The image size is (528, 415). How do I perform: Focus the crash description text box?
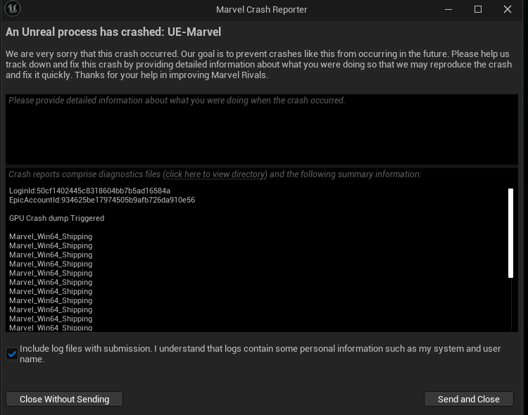point(262,129)
